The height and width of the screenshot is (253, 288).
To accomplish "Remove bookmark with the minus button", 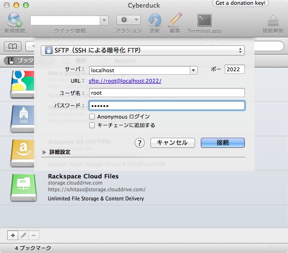I will (34, 235).
